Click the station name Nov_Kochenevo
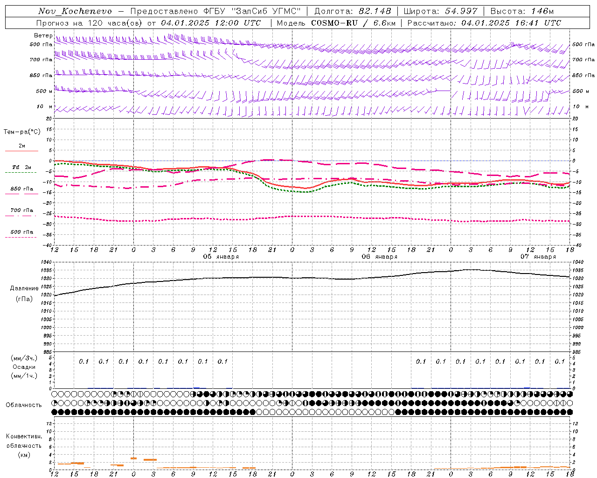 point(75,11)
